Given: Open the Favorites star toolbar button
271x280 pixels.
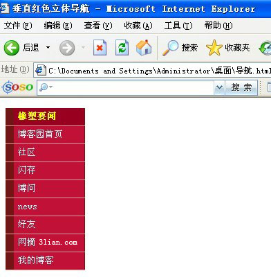Looking at the screenshot, I should [x=227, y=48].
